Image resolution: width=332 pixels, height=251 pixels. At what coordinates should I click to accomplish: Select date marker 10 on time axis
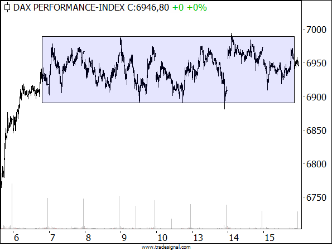click(x=162, y=238)
